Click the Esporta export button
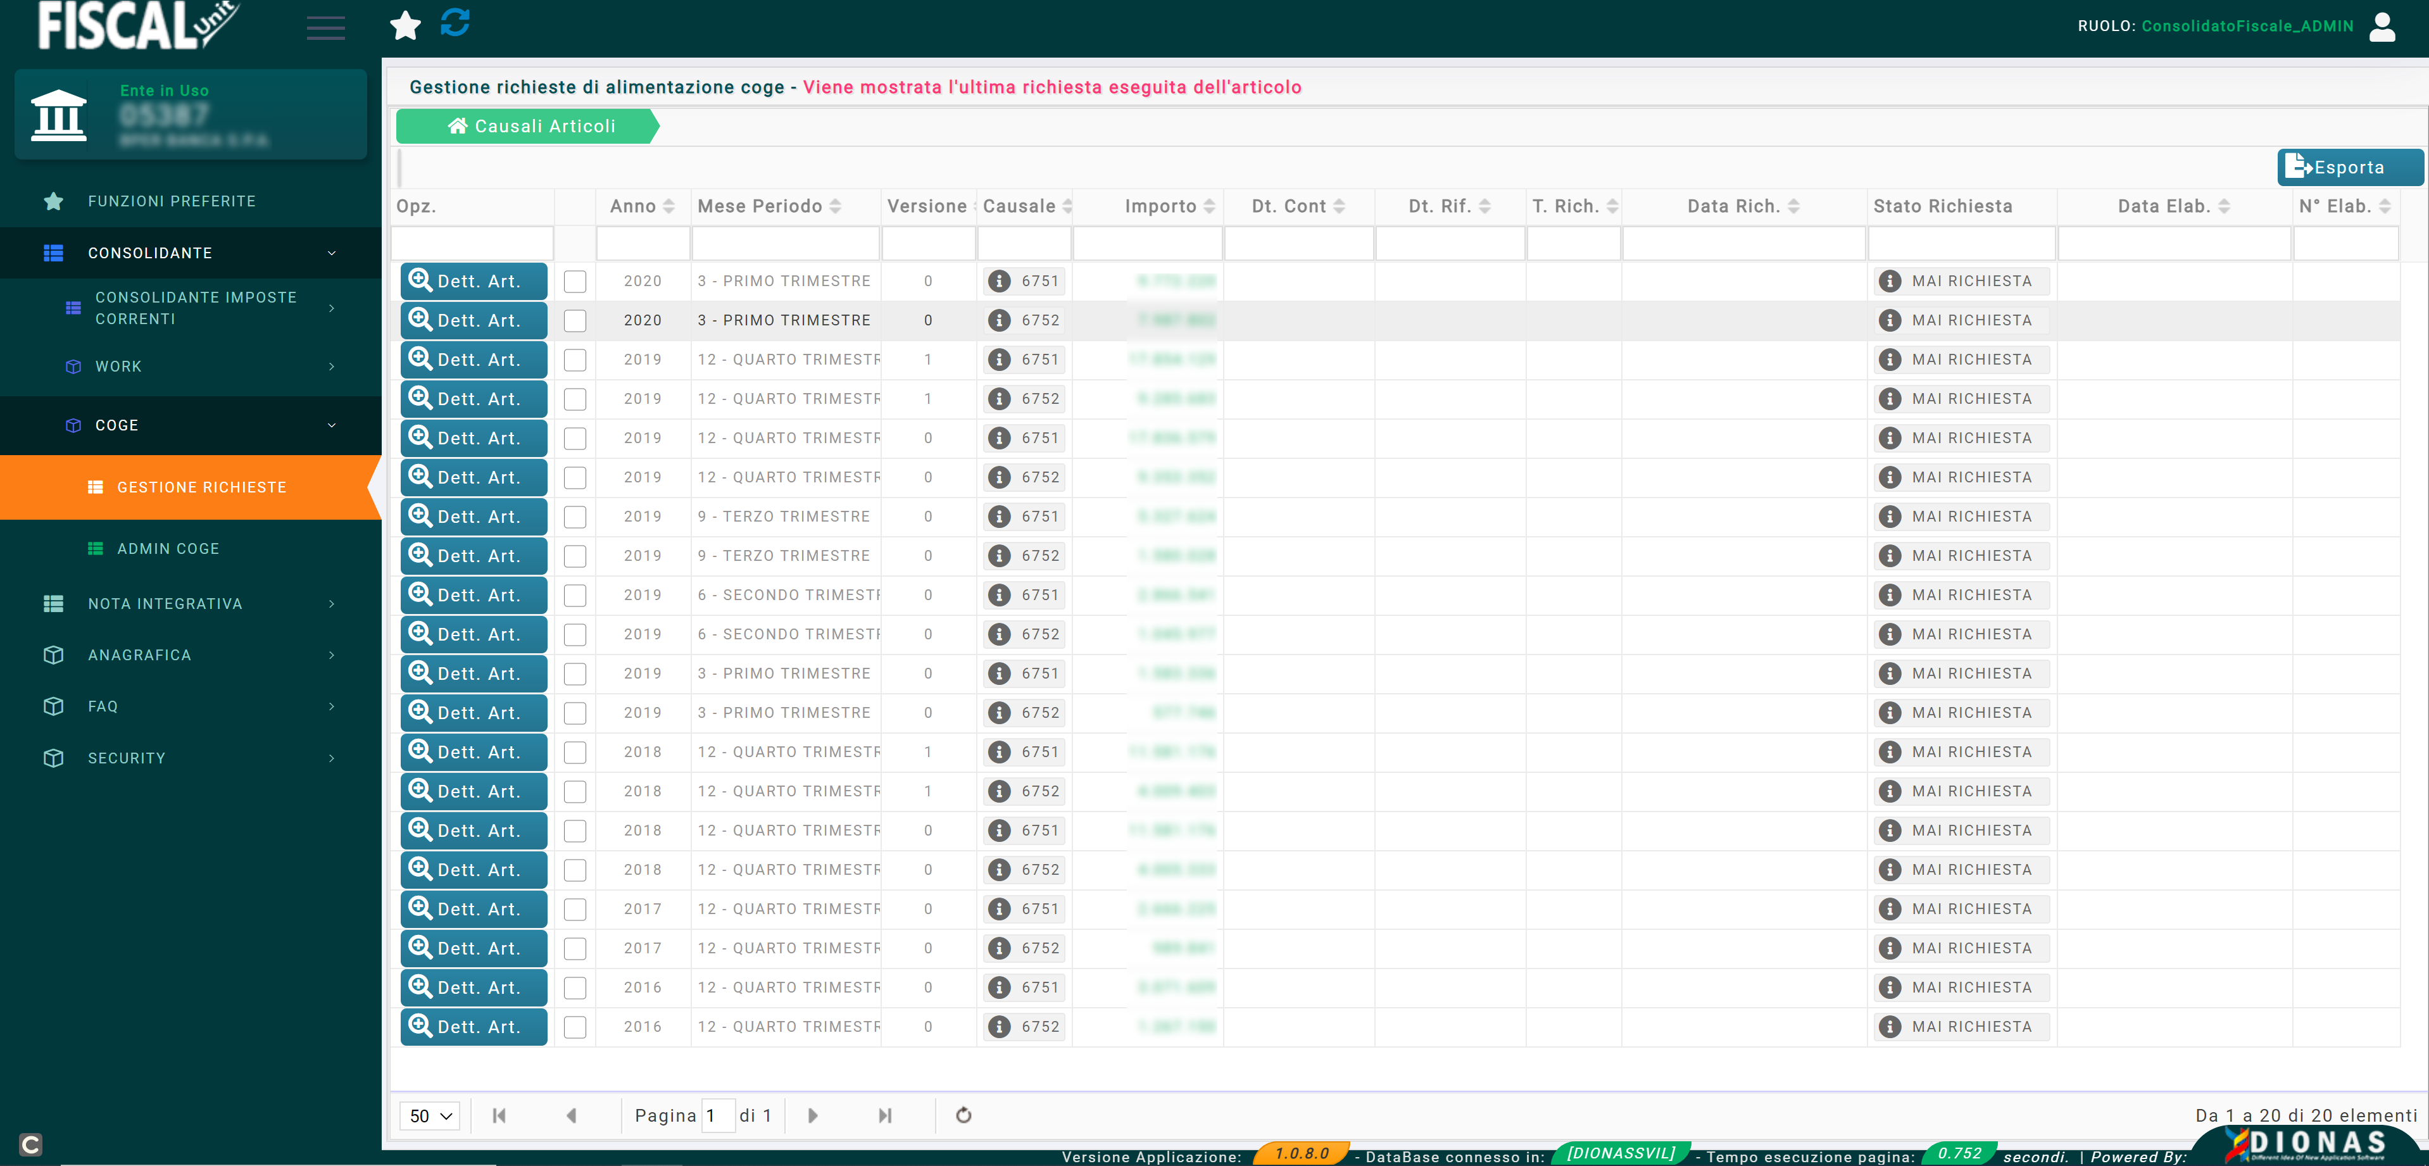Image resolution: width=2429 pixels, height=1166 pixels. [2350, 168]
